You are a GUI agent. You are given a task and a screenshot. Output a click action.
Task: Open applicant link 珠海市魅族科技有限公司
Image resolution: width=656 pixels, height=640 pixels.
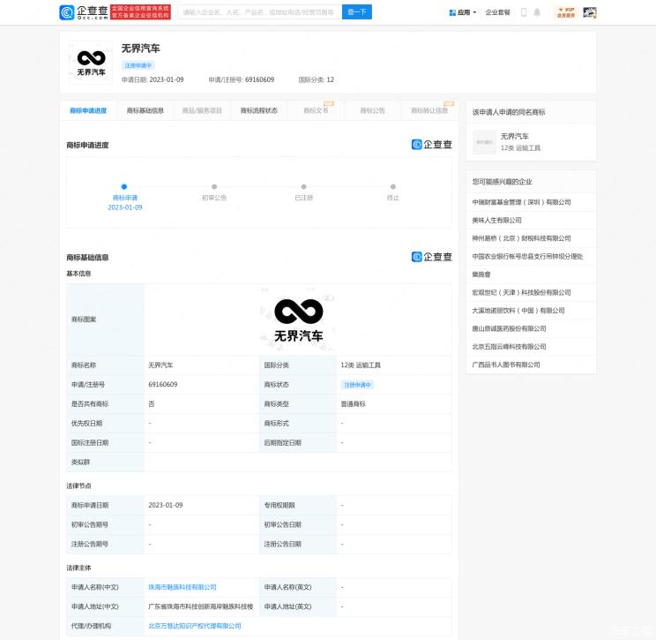point(183,587)
